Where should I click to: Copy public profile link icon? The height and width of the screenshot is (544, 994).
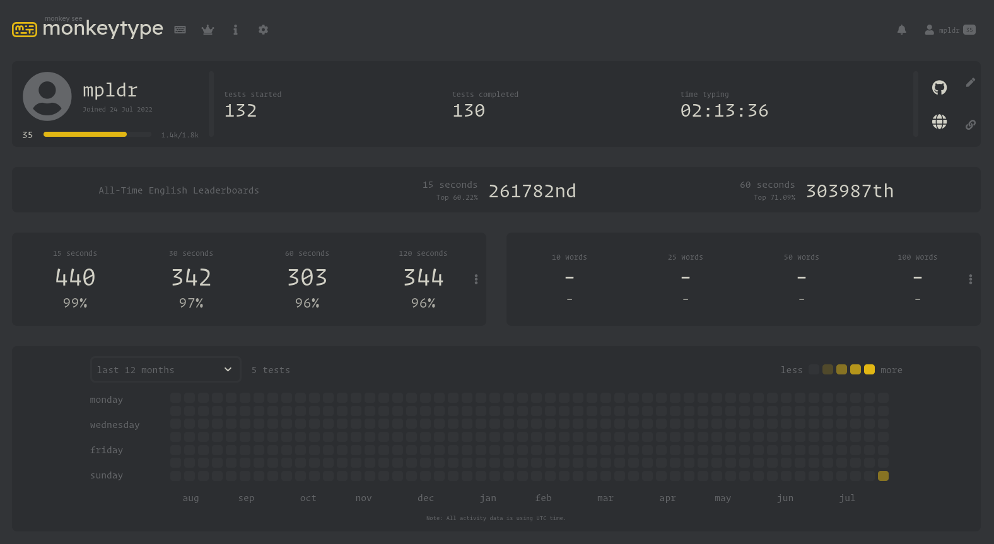click(971, 125)
